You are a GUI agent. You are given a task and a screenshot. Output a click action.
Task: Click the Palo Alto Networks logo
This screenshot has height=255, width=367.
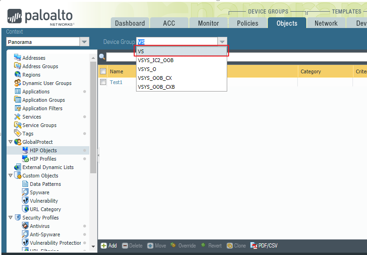(x=40, y=17)
